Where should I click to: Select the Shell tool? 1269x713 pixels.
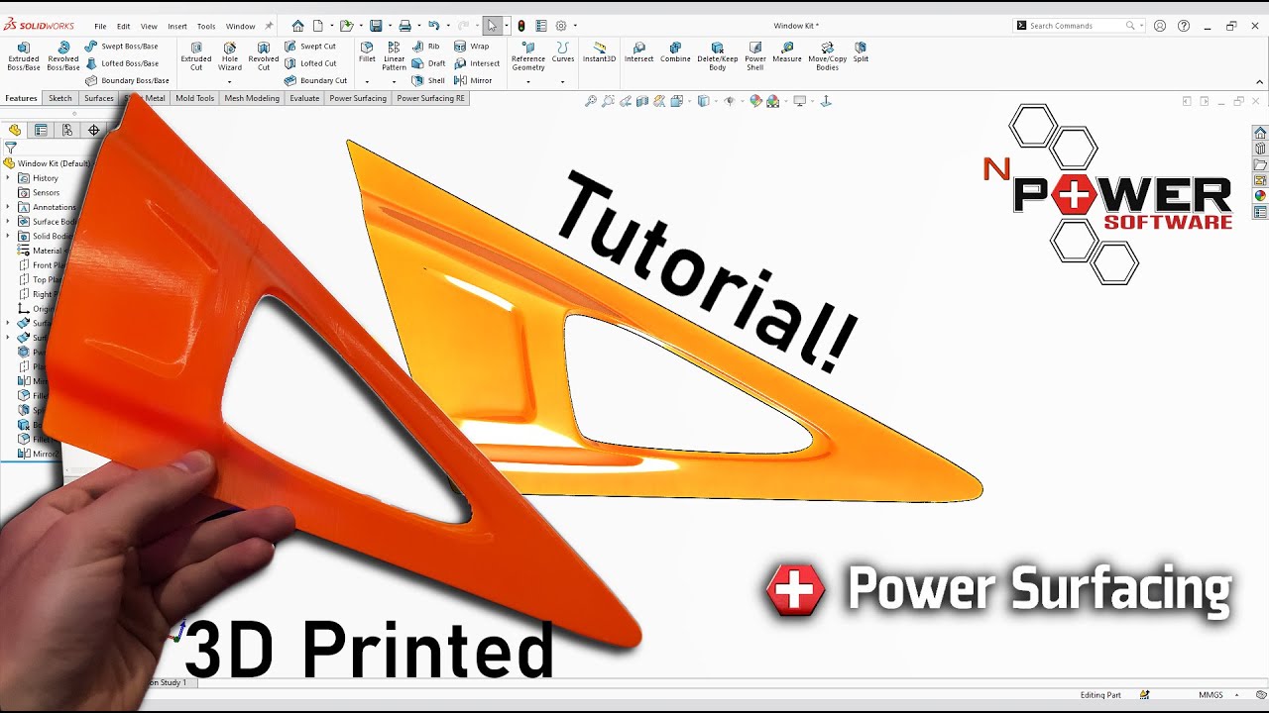[428, 80]
